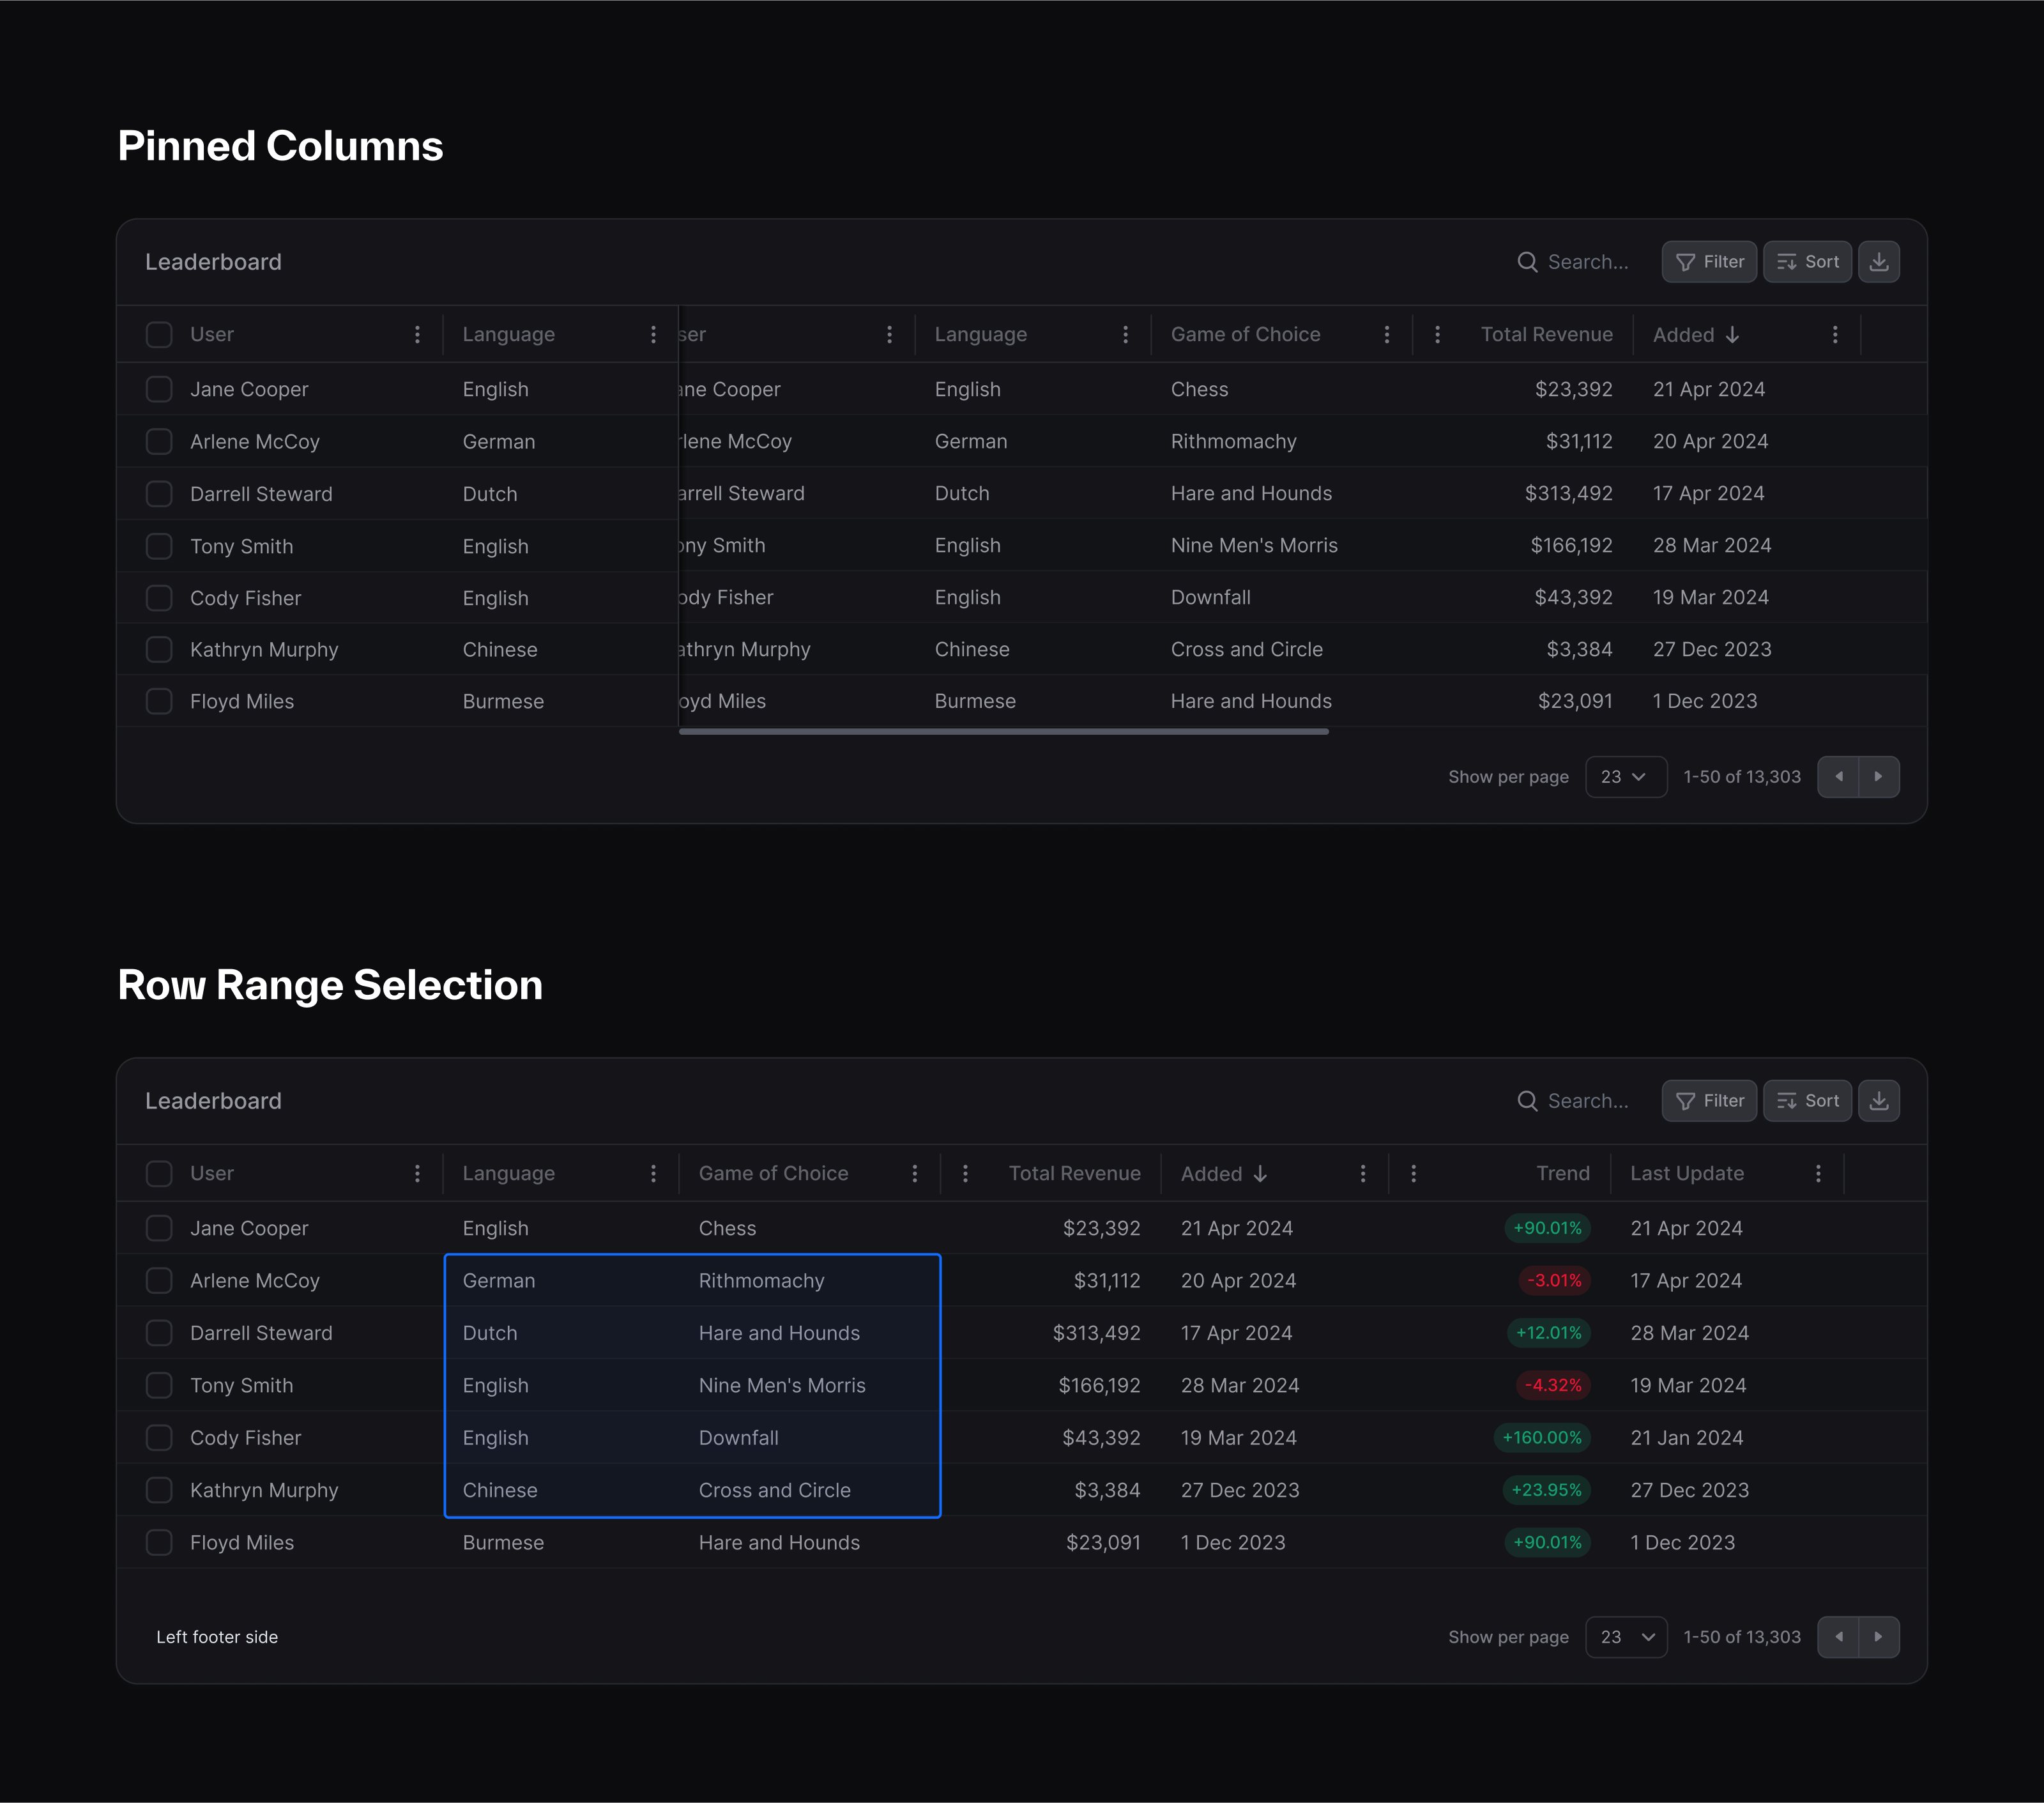Open Last Update column options menu

(x=1817, y=1174)
